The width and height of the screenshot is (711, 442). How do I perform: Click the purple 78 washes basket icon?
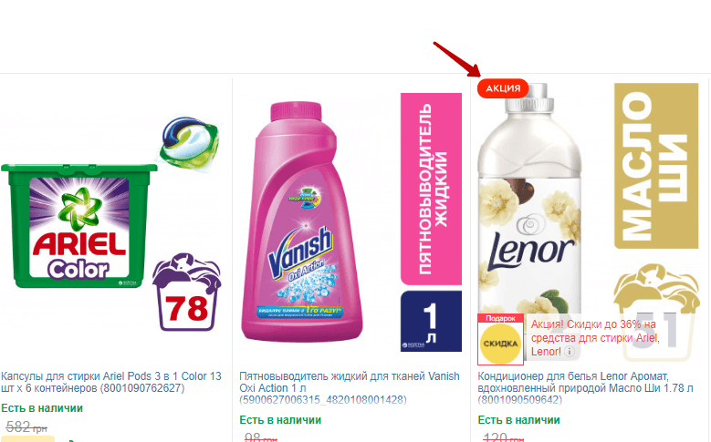(x=186, y=293)
